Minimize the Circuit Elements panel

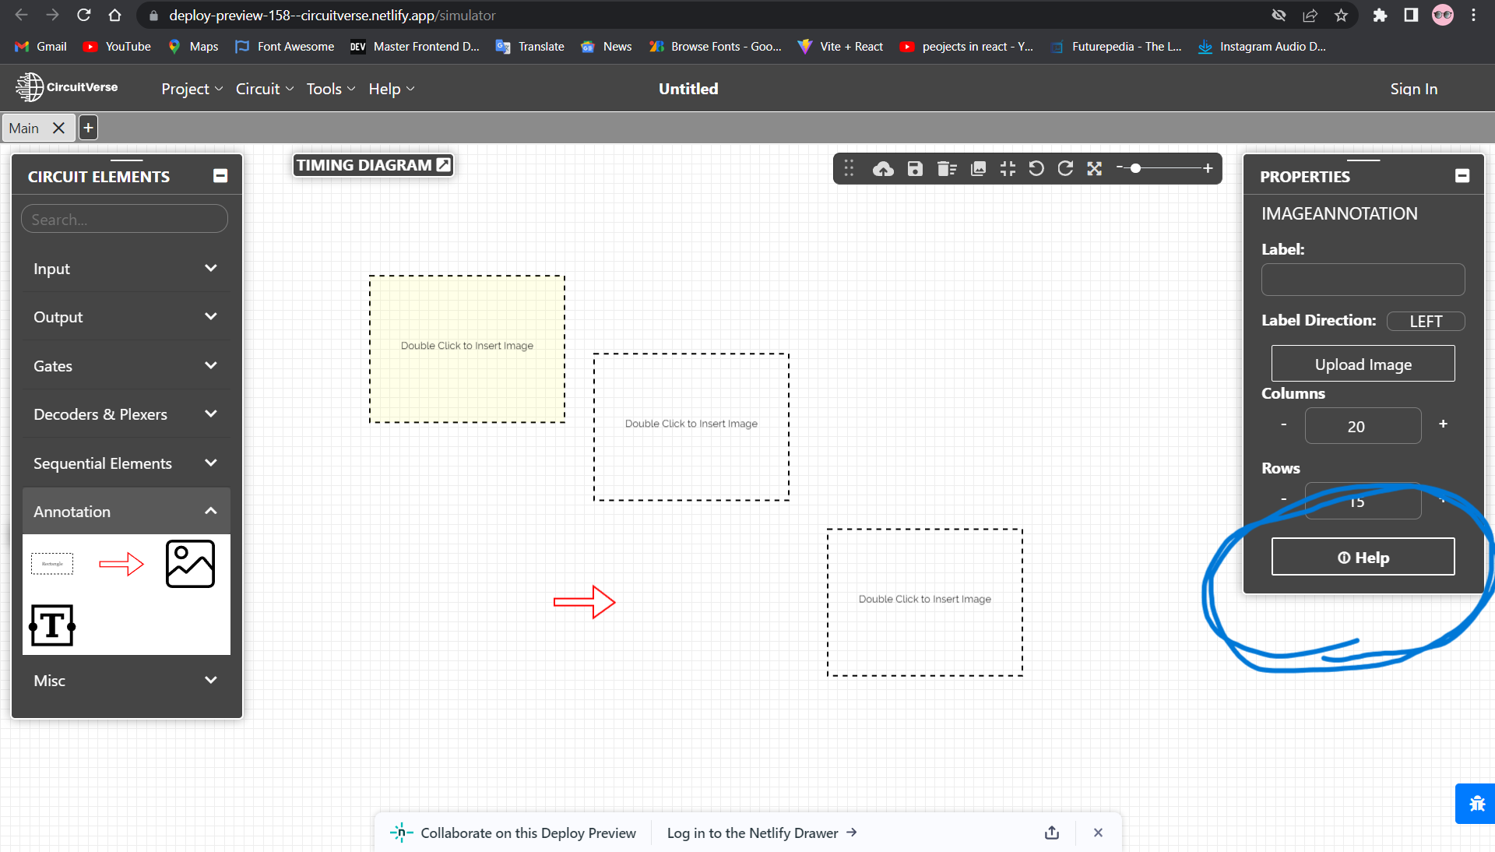(220, 176)
